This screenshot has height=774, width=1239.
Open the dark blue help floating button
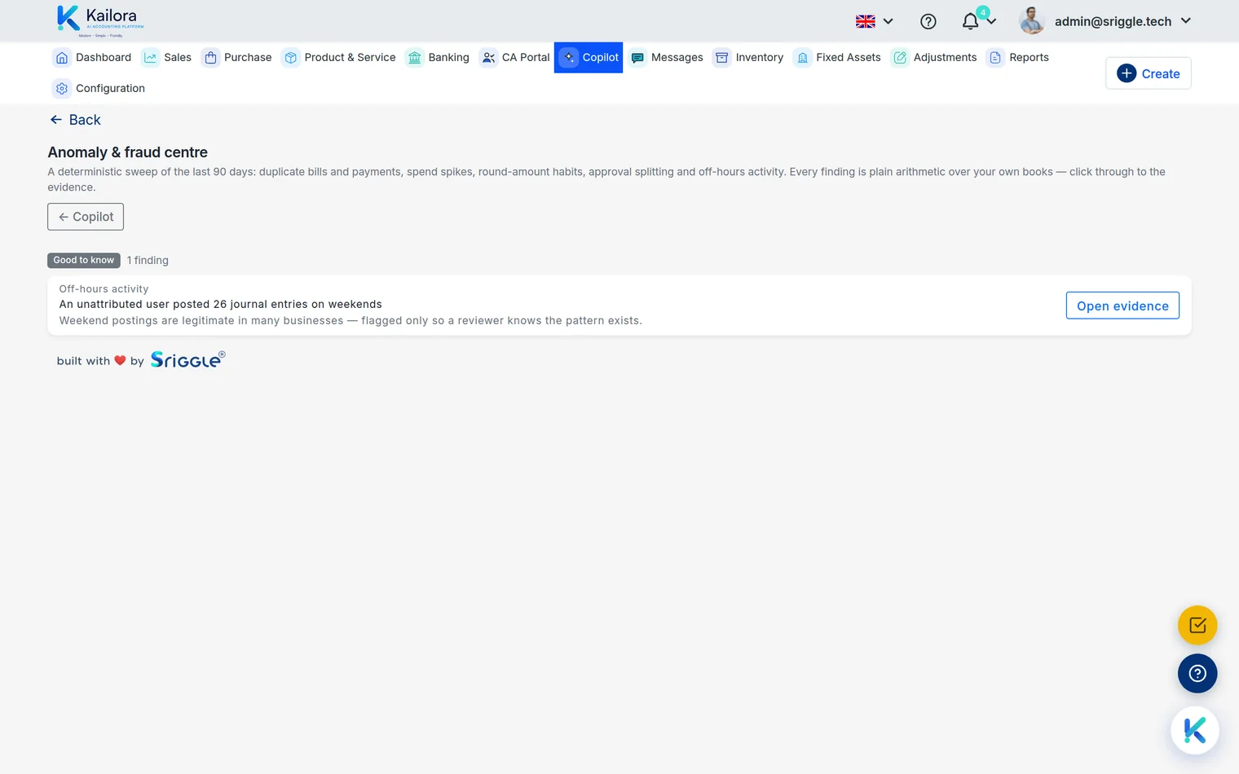(1197, 674)
